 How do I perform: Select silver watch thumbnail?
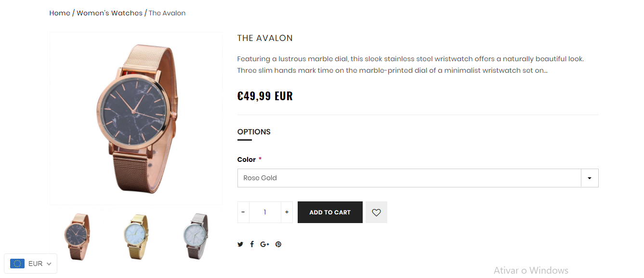[196, 236]
